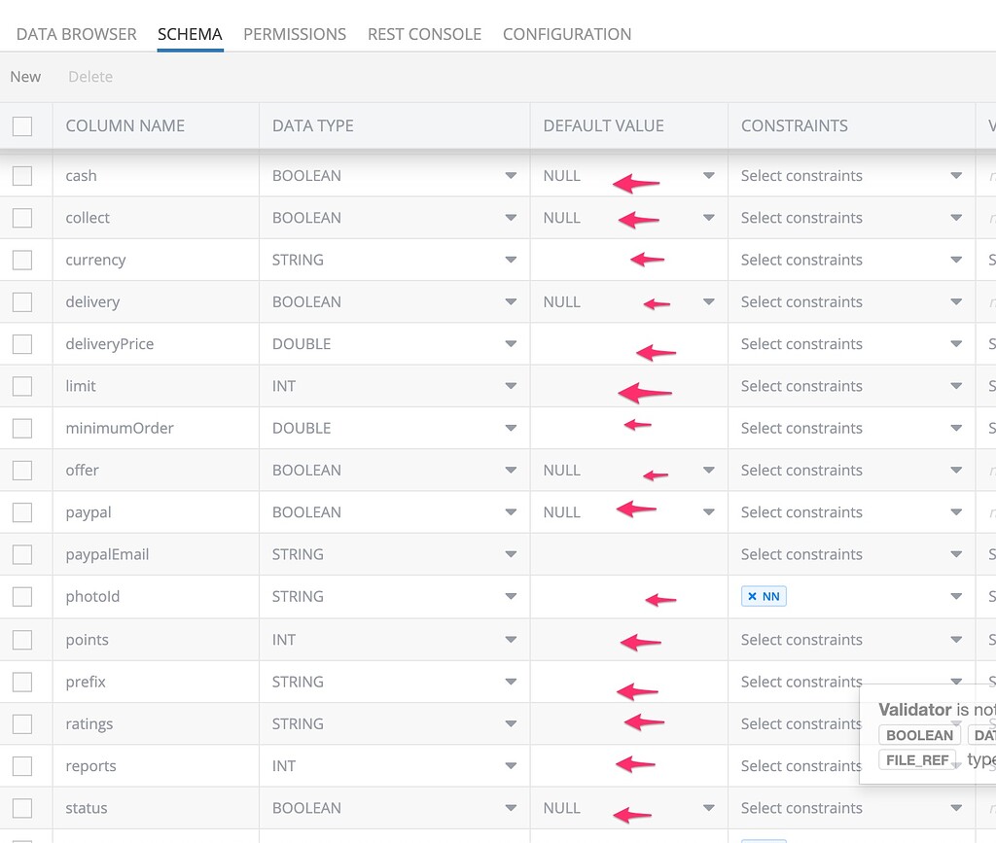Check the checkbox for the cash row
The height and width of the screenshot is (843, 996).
(x=22, y=175)
